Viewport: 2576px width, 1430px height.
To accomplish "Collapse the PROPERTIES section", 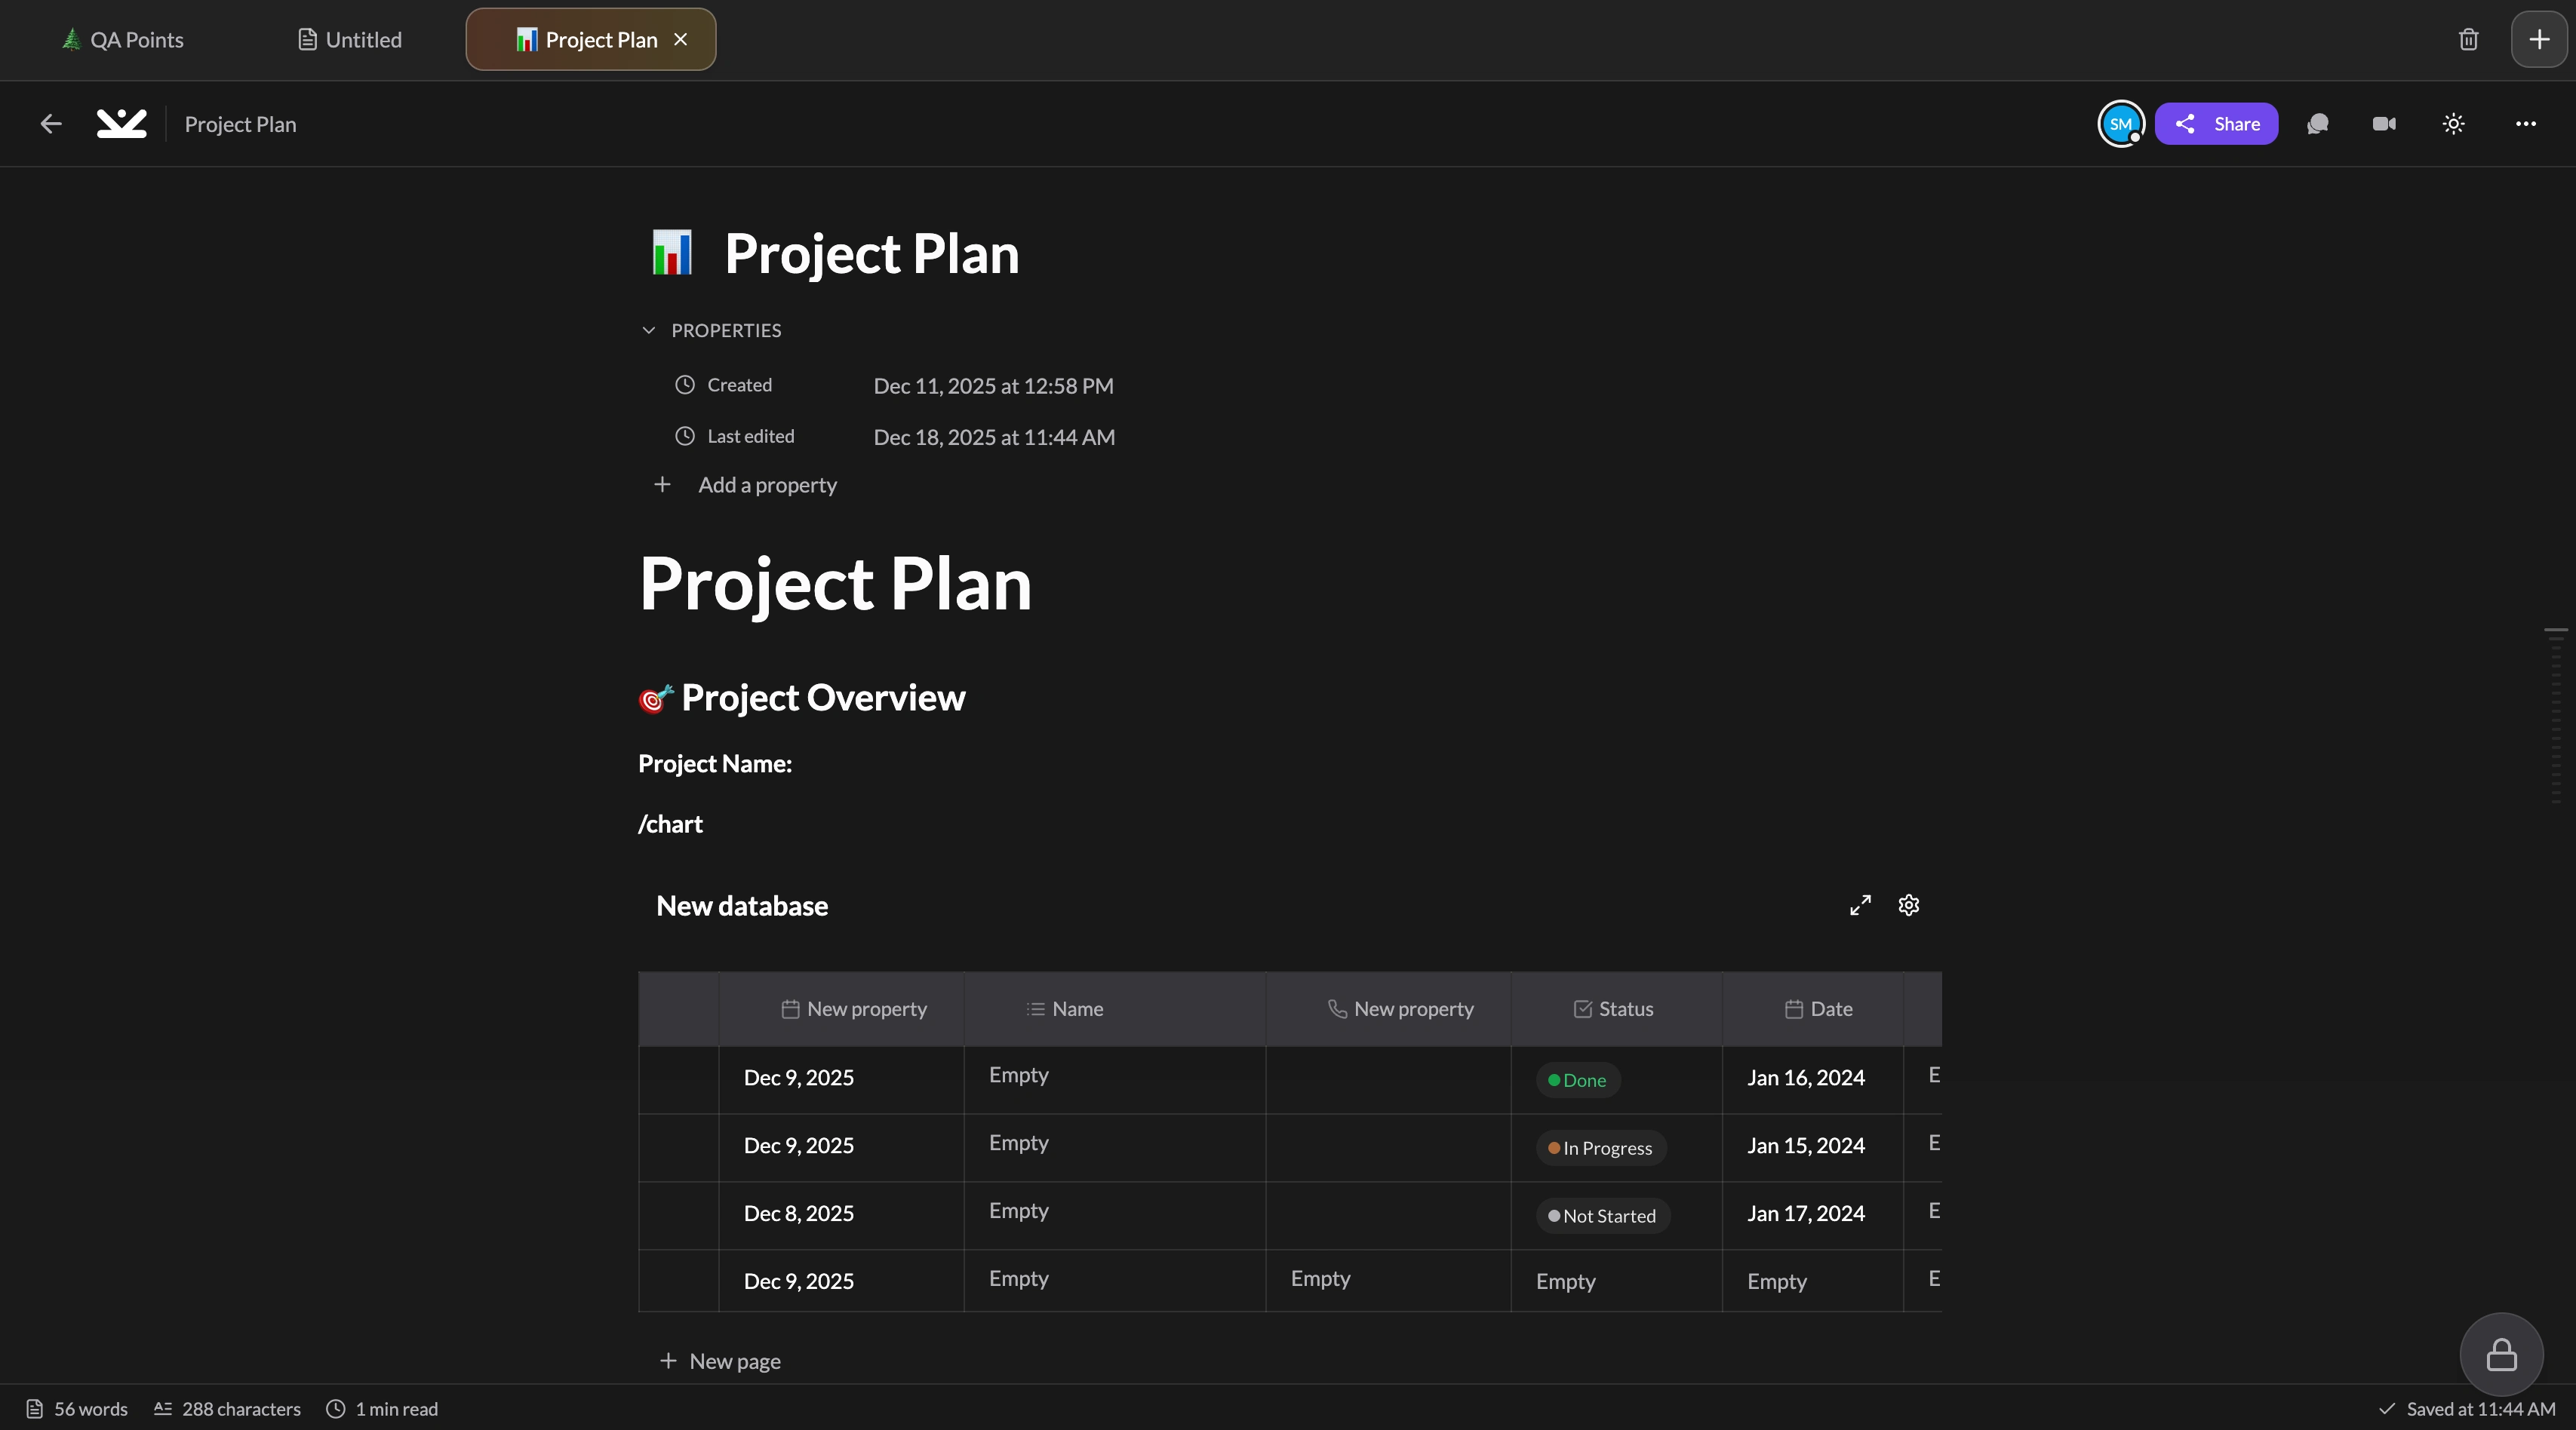I will click(x=649, y=331).
